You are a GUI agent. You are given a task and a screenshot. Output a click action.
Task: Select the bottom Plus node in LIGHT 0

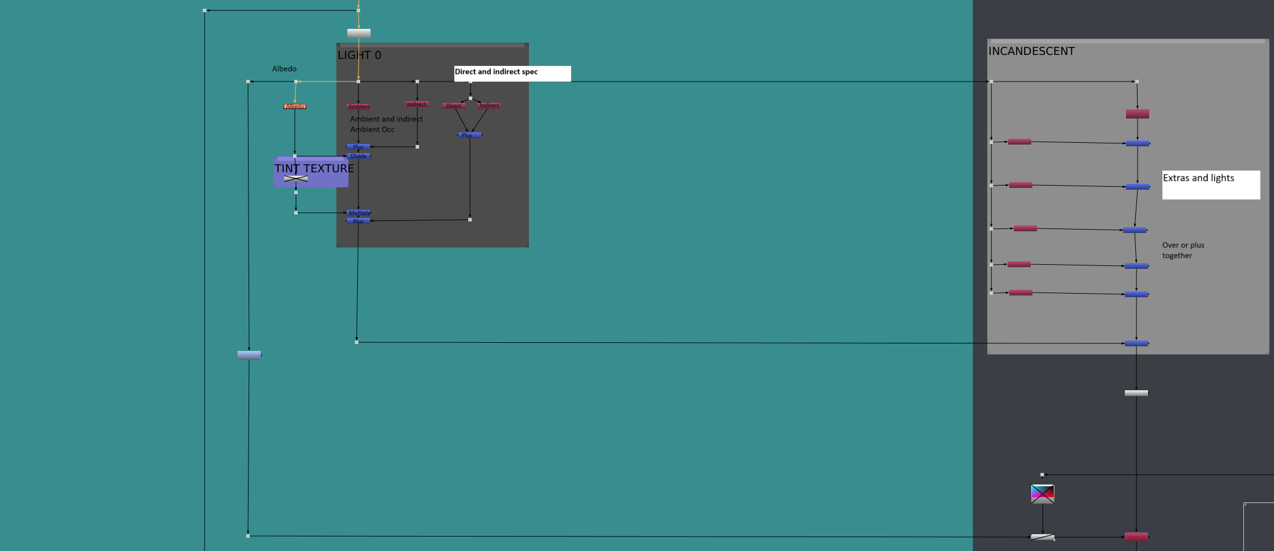tap(357, 221)
